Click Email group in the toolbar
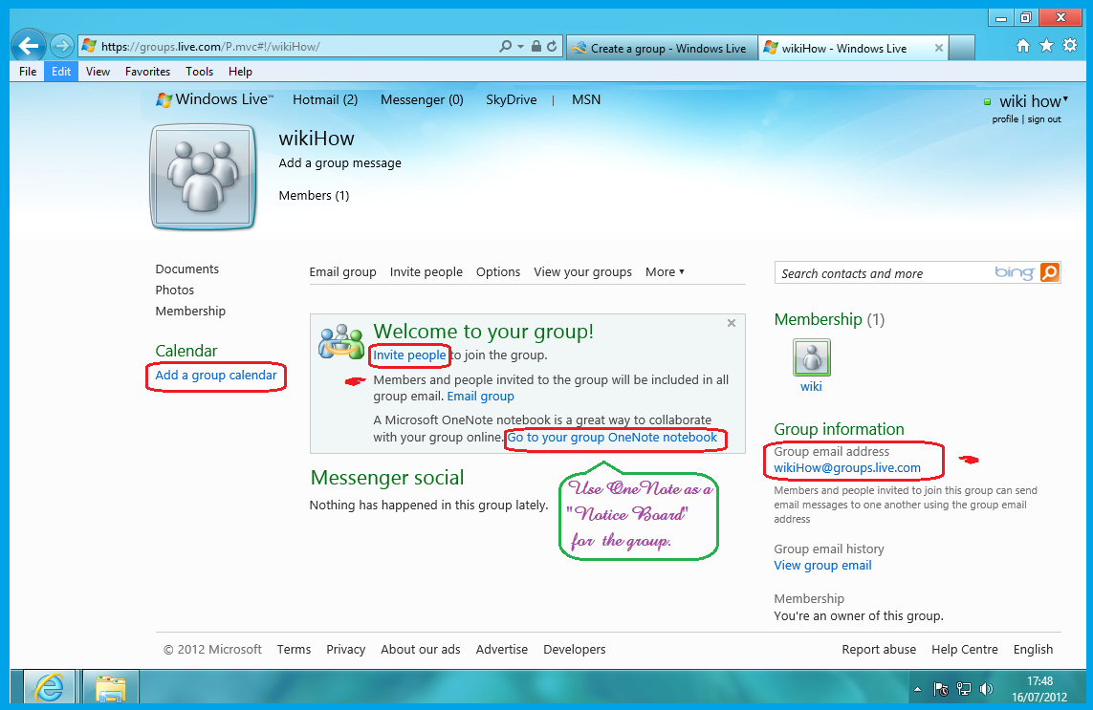The height and width of the screenshot is (710, 1093). [x=343, y=271]
